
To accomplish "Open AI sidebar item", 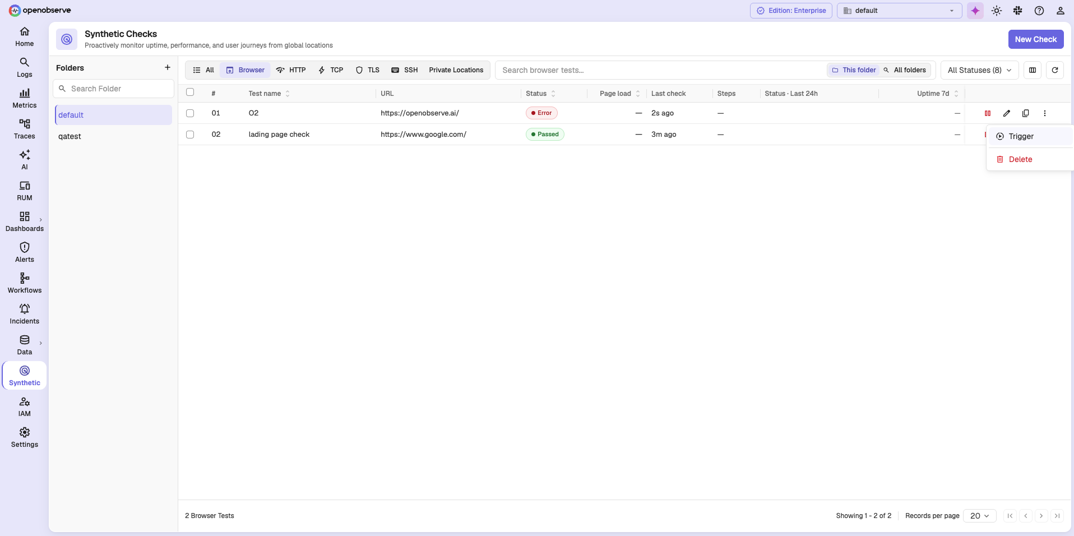I will point(24,160).
